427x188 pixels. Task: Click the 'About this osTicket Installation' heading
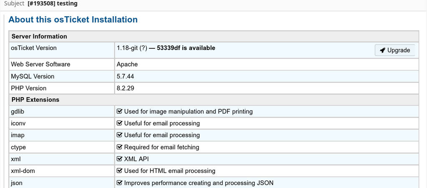pyautogui.click(x=73, y=20)
